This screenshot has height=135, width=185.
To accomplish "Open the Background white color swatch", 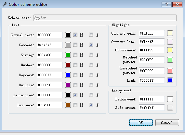I will (170, 99).
